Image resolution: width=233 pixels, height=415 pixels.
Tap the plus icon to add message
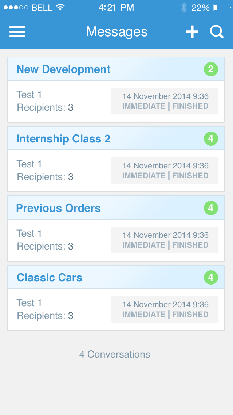(192, 32)
